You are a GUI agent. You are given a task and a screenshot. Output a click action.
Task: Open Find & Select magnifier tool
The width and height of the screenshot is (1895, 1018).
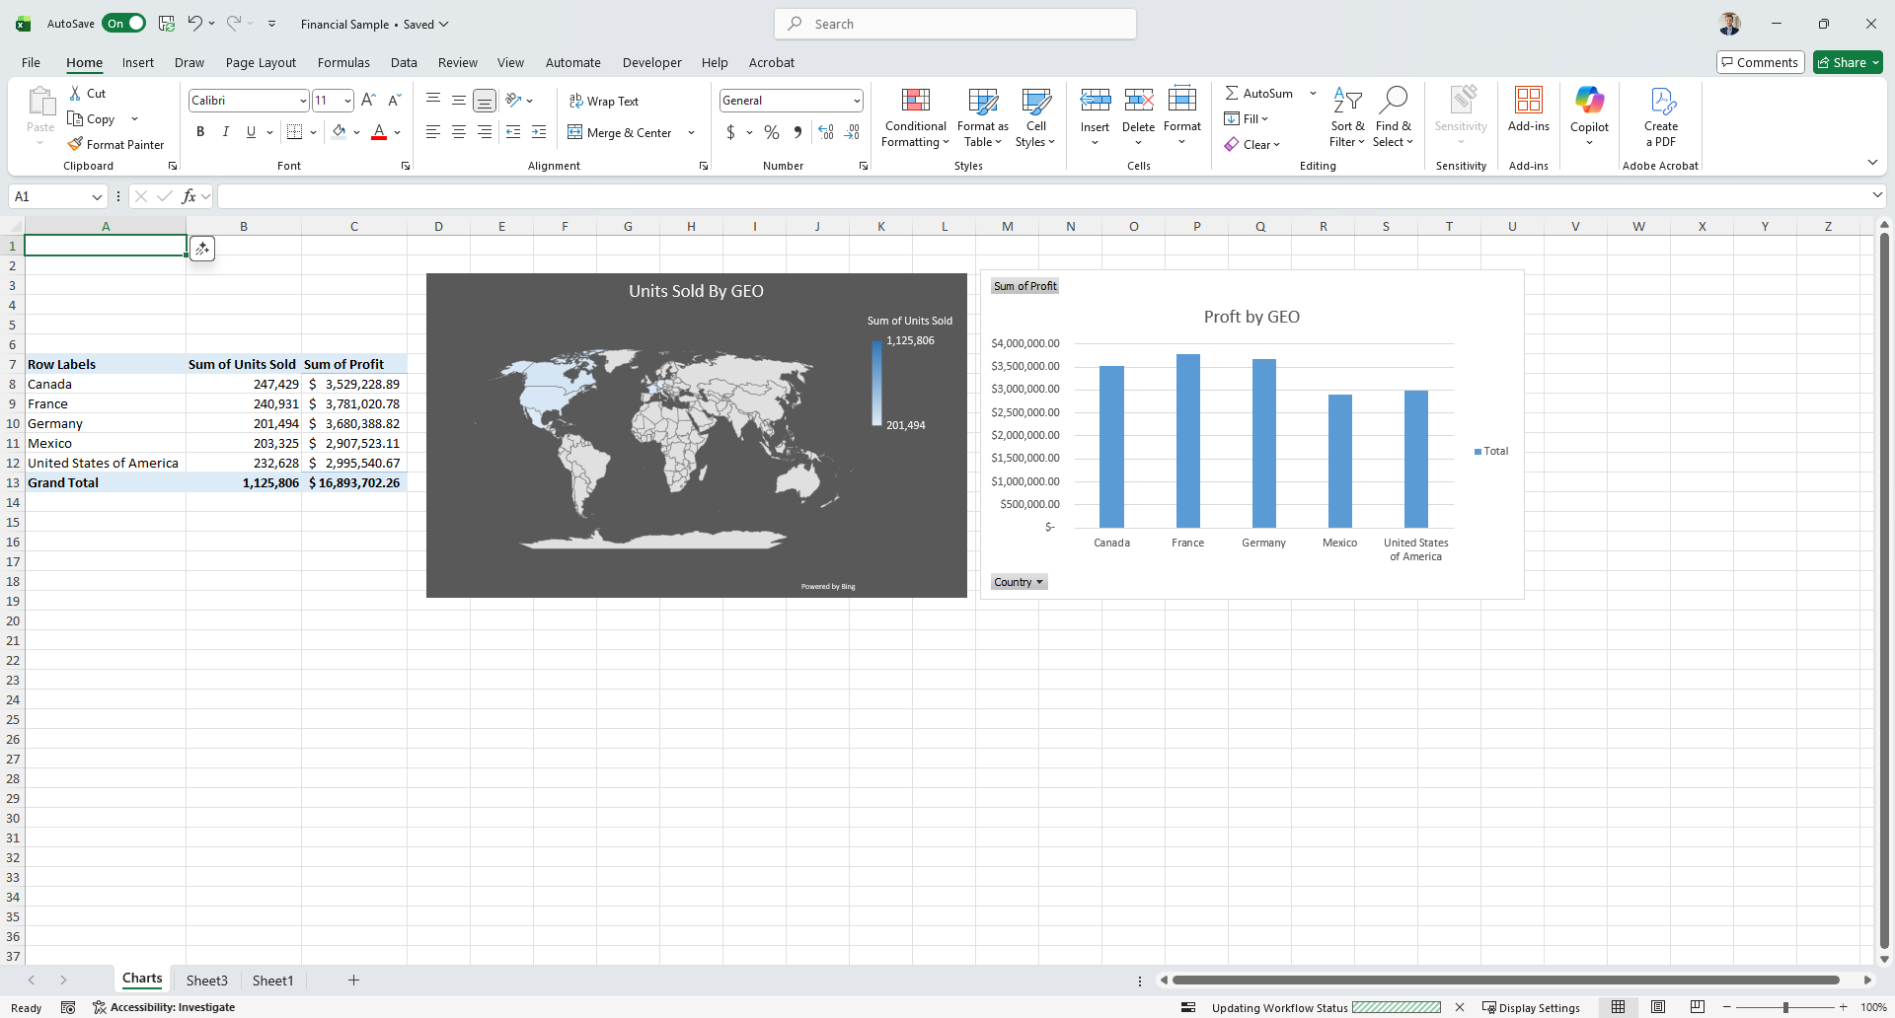click(x=1393, y=101)
